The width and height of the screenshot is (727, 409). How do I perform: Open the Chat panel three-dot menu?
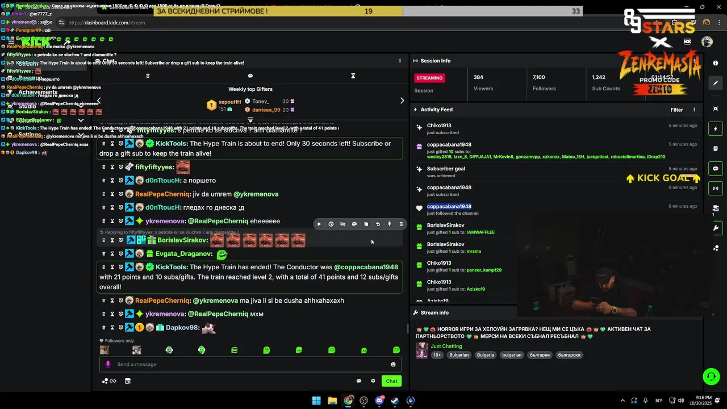[400, 61]
